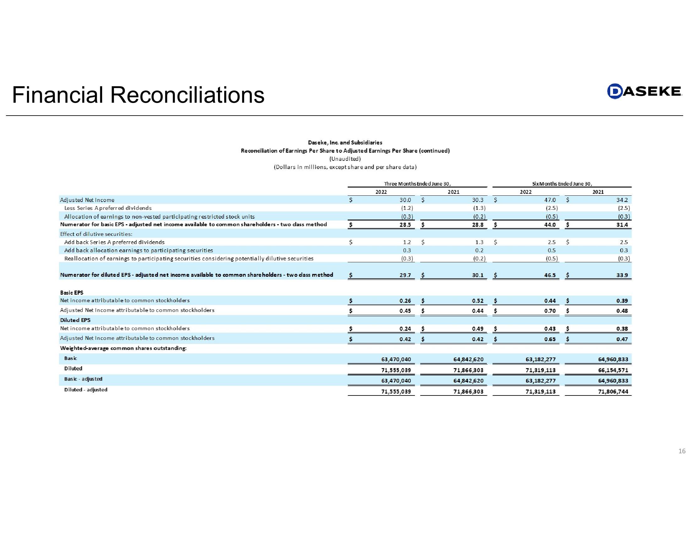The width and height of the screenshot is (691, 534).
Task: Click the value 0.70 adjusted basic EPS
Action: (x=550, y=311)
